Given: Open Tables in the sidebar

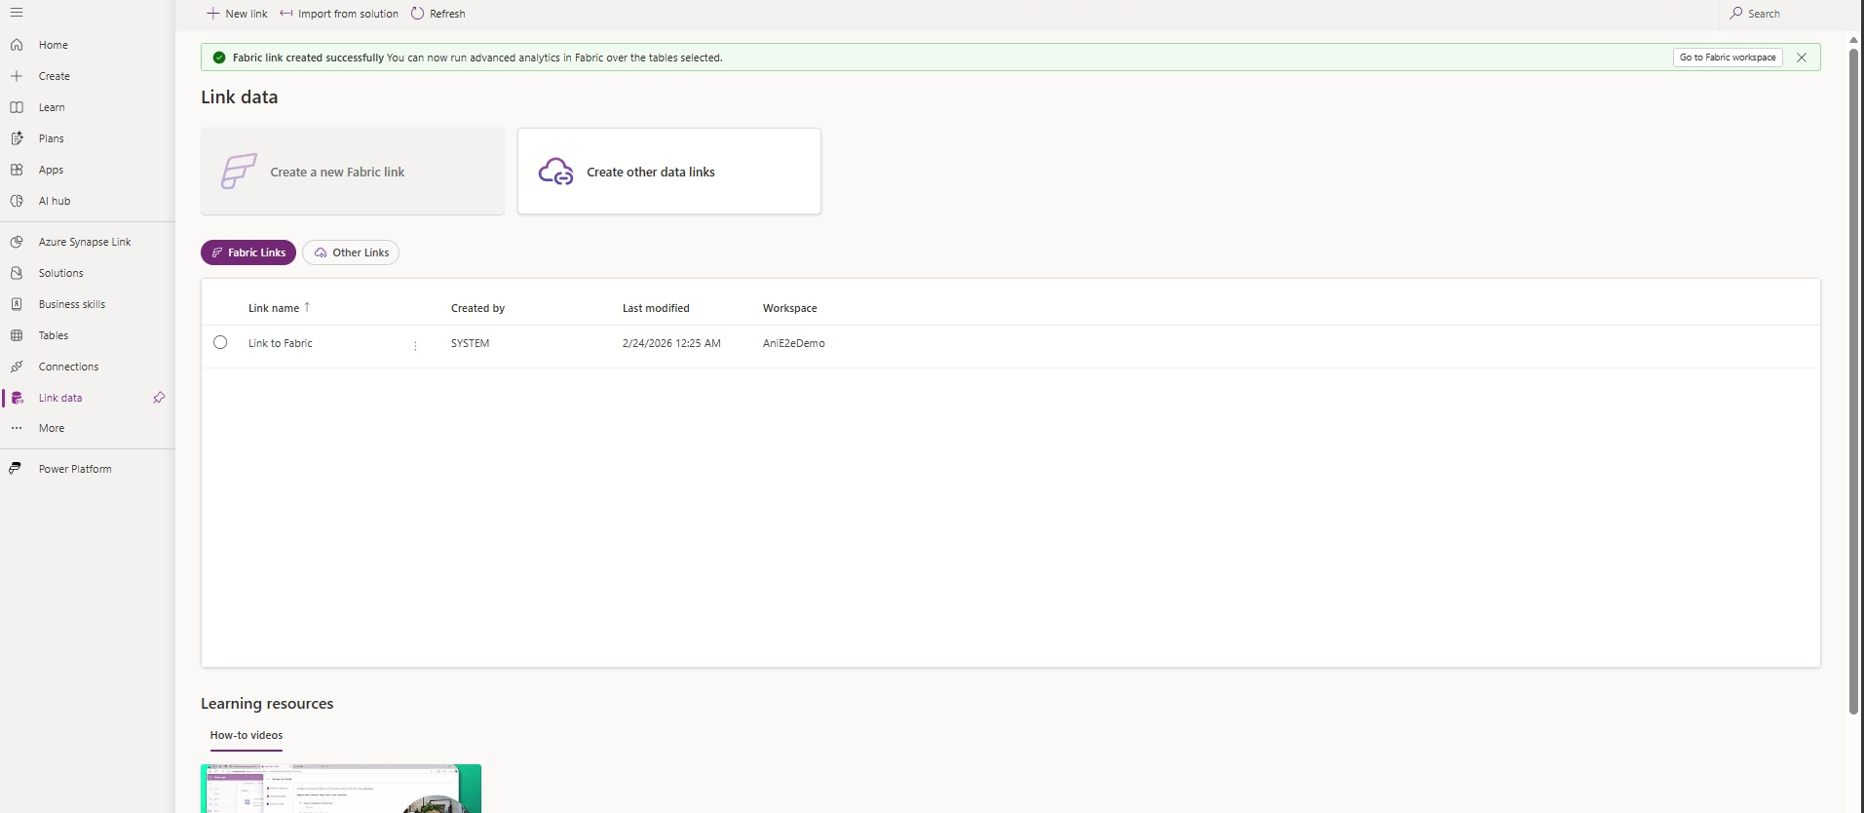Looking at the screenshot, I should click(x=54, y=335).
